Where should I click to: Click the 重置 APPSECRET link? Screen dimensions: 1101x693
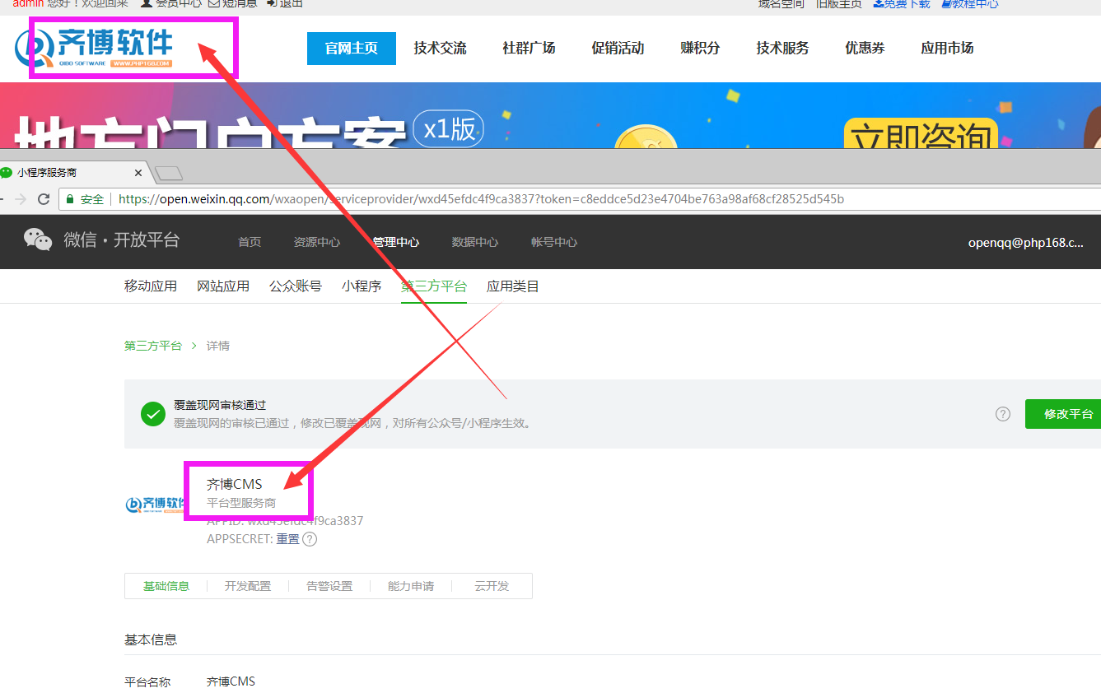click(x=287, y=539)
